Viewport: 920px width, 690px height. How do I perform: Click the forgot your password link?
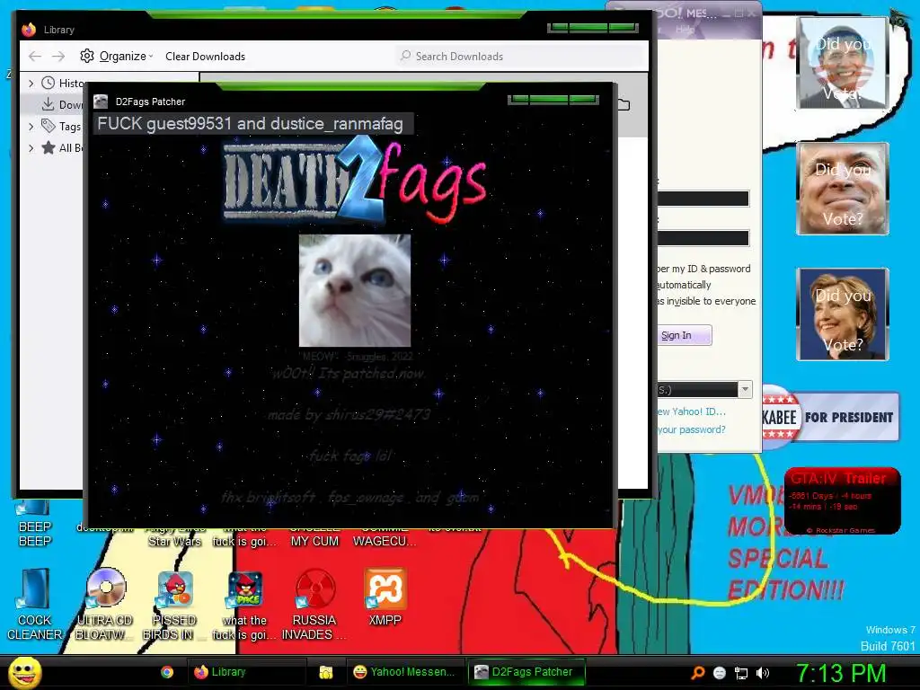click(692, 429)
